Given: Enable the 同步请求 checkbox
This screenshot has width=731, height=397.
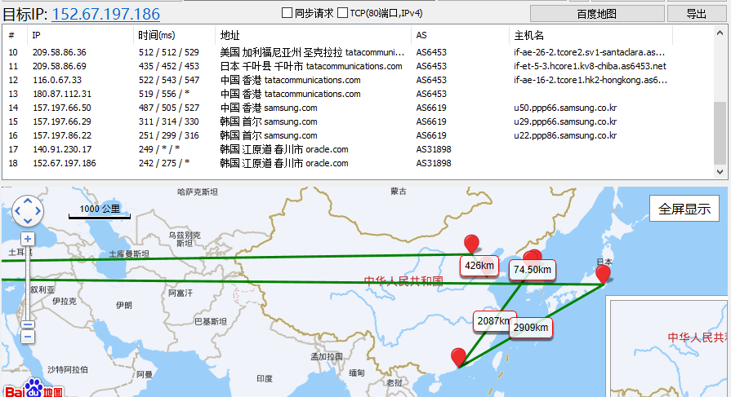Looking at the screenshot, I should click(x=287, y=13).
